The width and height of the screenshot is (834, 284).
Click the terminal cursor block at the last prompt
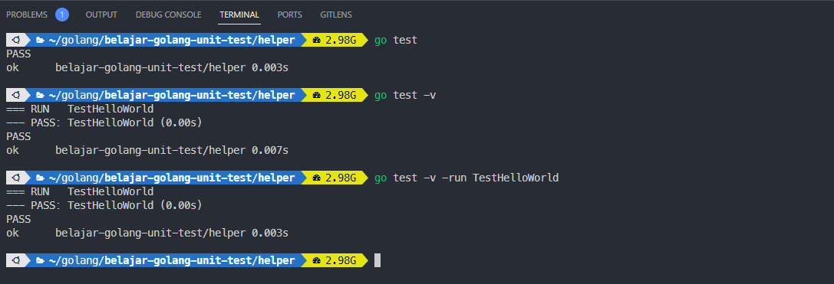point(377,260)
